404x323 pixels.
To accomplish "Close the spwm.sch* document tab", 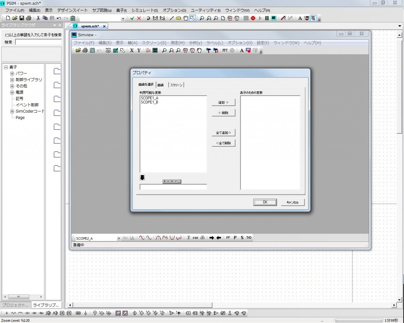I will 104,26.
